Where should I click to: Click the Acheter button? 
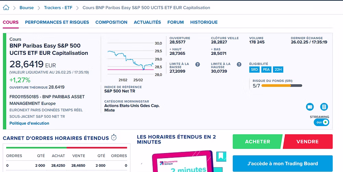(x=258, y=142)
